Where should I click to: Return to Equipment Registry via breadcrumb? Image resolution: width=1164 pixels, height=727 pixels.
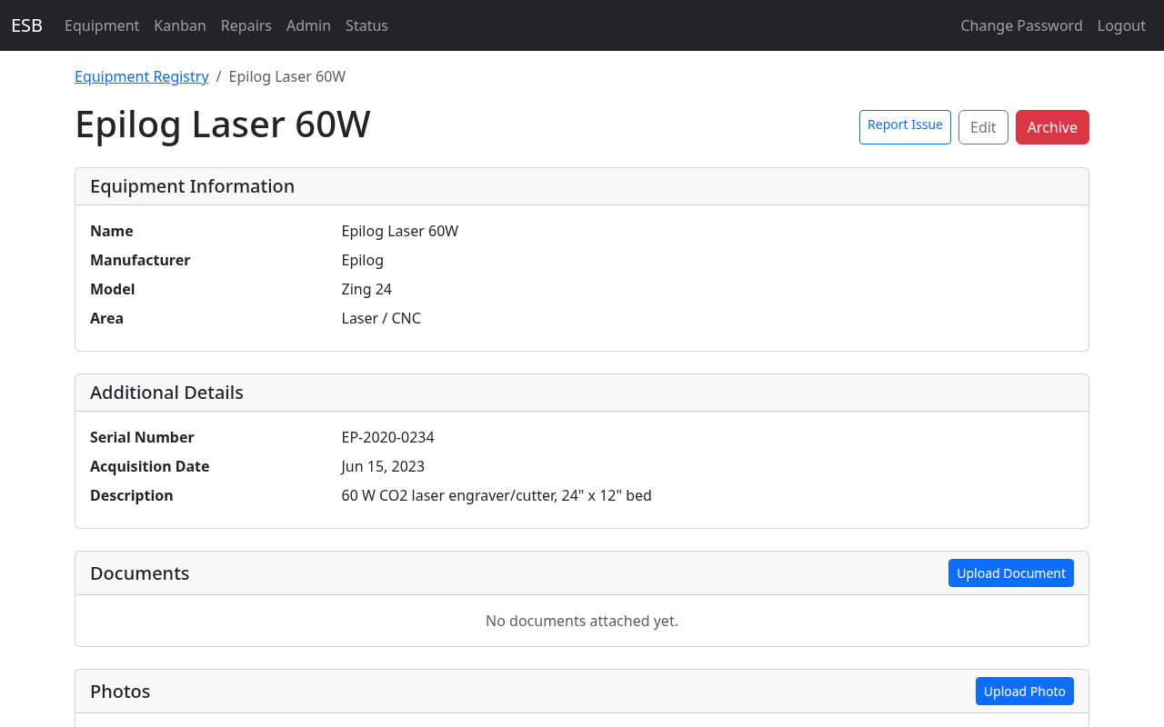pos(142,76)
